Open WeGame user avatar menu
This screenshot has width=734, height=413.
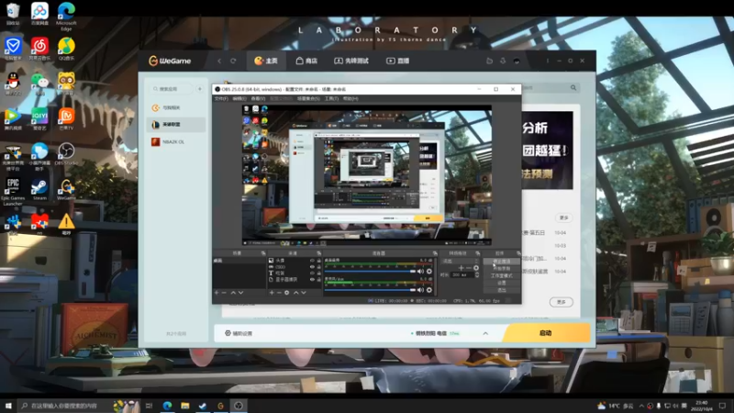pyautogui.click(x=517, y=61)
